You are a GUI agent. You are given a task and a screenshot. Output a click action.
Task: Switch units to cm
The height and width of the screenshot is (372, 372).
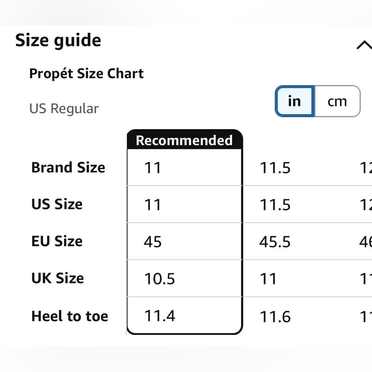point(337,101)
